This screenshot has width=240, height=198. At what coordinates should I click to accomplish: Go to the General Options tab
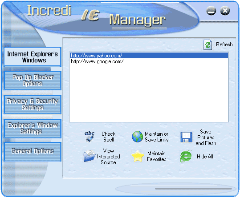[33, 151]
